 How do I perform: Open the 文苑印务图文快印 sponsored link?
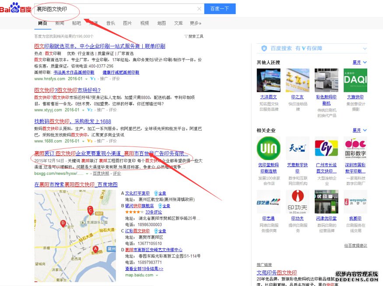tap(277, 272)
